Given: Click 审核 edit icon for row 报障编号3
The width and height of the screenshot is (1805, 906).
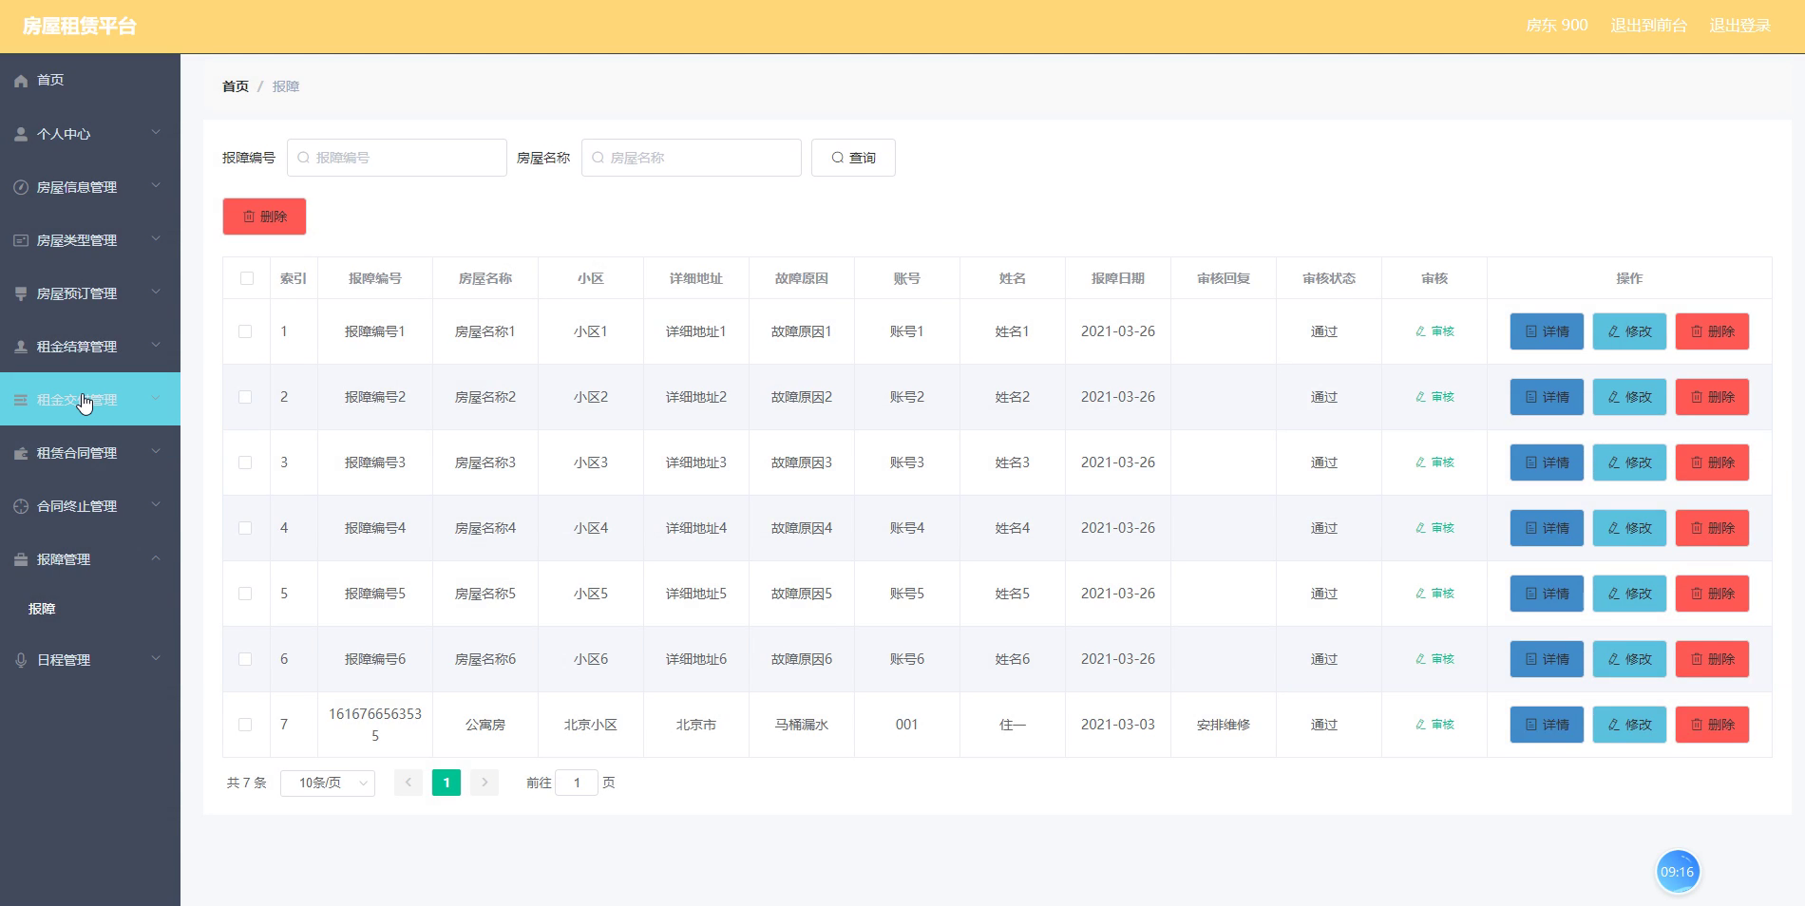Looking at the screenshot, I should [1421, 462].
